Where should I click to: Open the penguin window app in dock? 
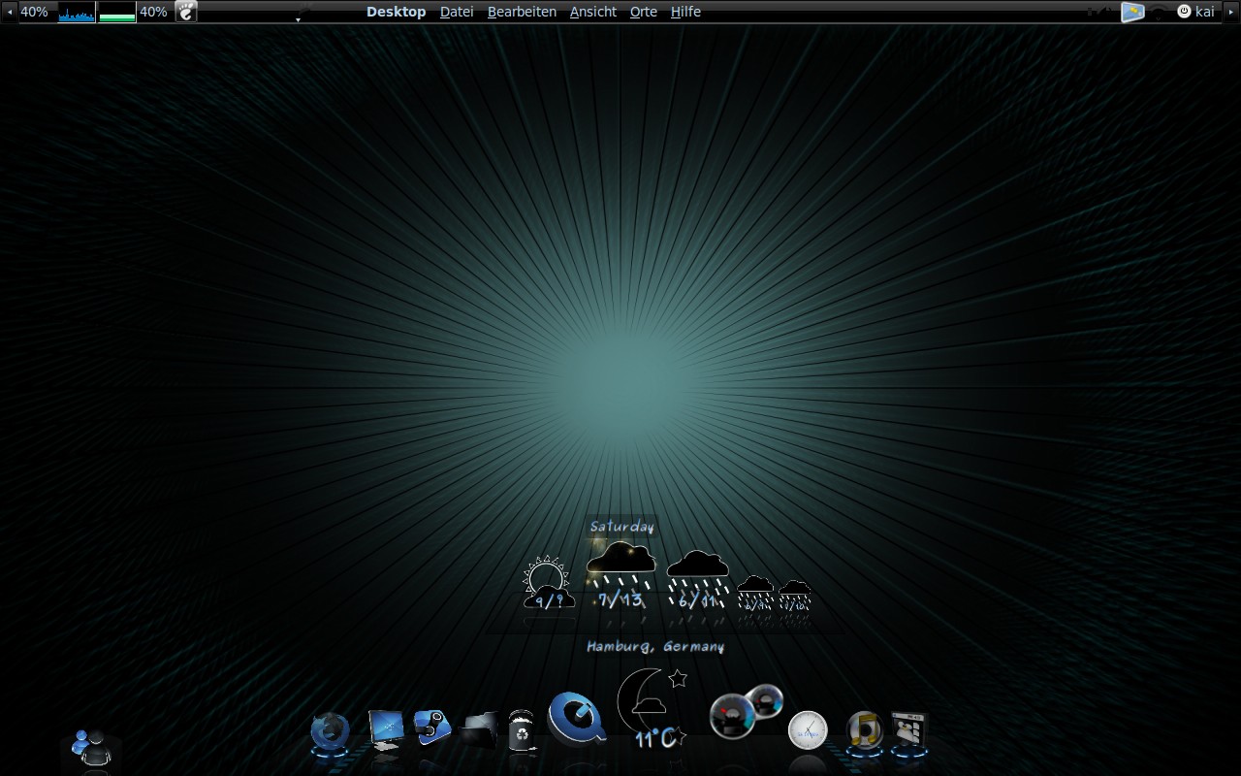tap(909, 732)
